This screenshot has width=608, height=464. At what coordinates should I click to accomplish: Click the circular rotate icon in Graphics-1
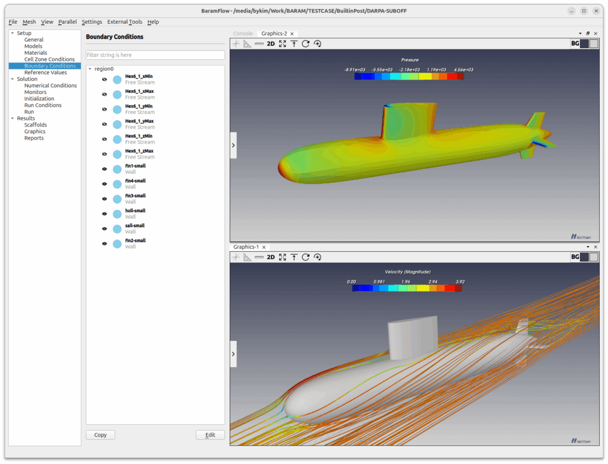306,257
